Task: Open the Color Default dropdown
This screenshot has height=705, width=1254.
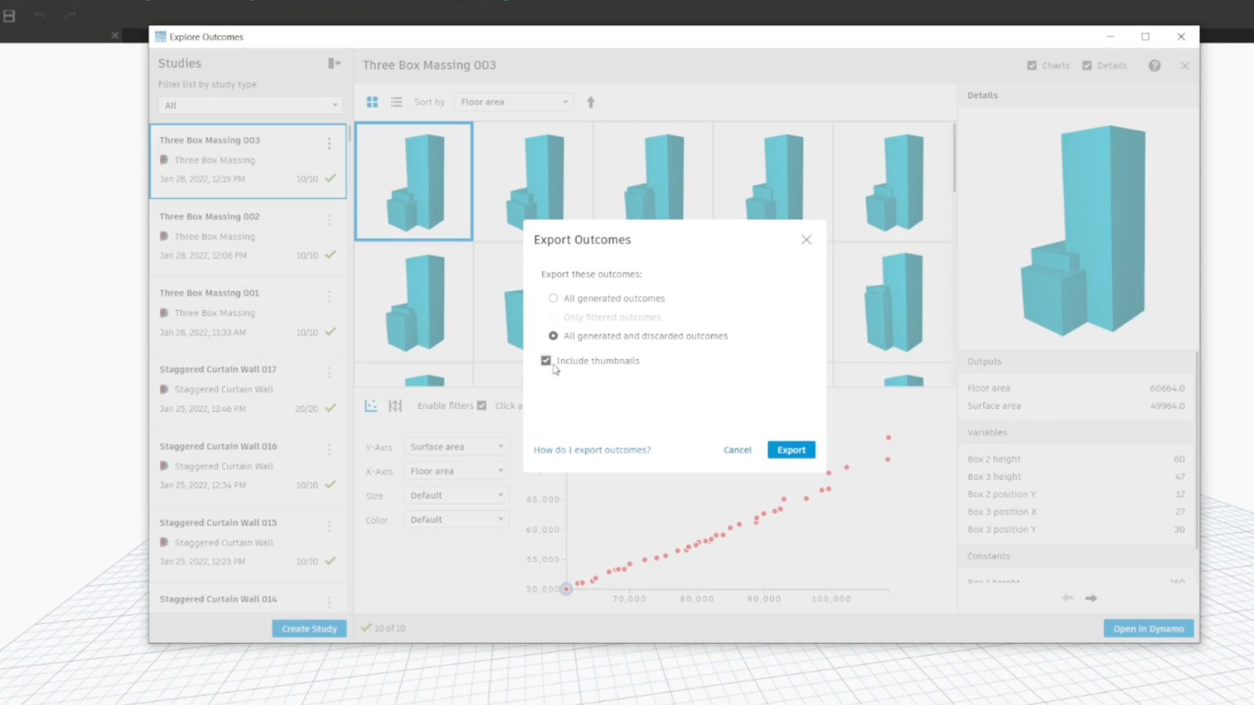Action: pyautogui.click(x=456, y=519)
